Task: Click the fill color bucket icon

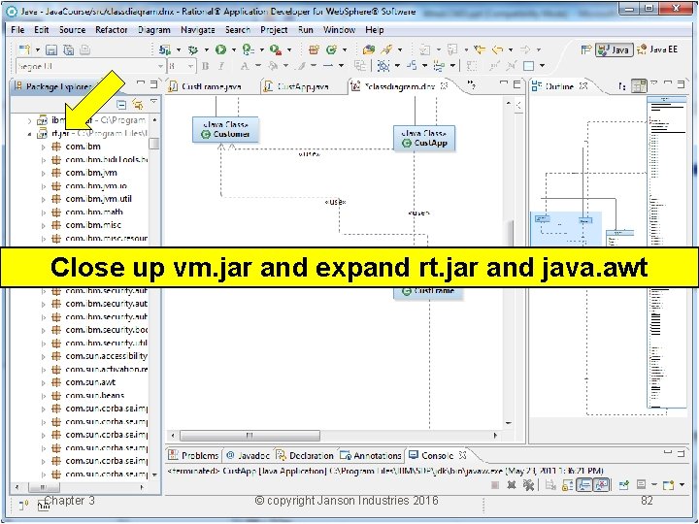Action: tap(273, 66)
